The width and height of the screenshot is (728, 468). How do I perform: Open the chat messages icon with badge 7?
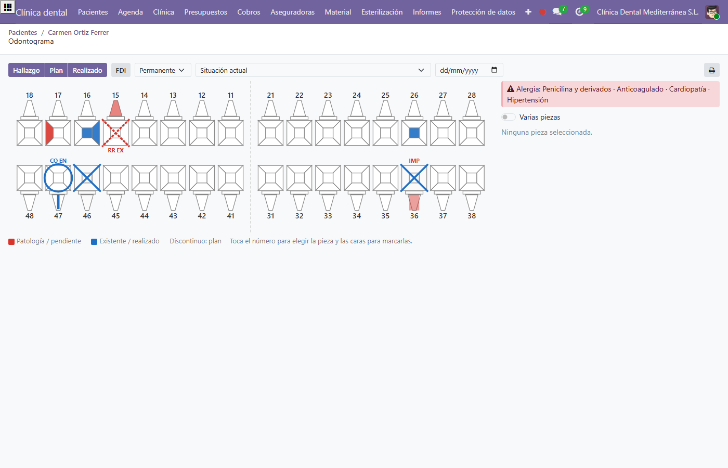click(558, 11)
